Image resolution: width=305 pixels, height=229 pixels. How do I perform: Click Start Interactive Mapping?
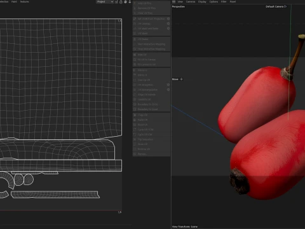click(151, 44)
